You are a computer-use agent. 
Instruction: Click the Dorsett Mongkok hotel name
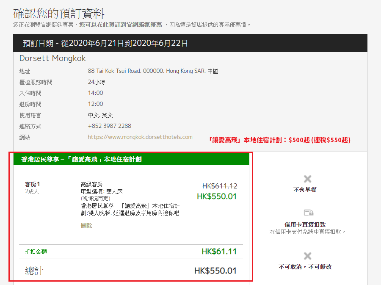pos(52,58)
